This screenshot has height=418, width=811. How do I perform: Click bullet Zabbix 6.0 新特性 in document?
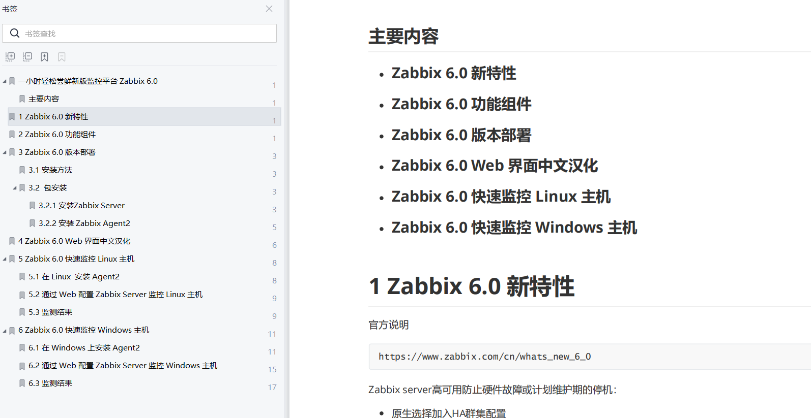coord(454,73)
